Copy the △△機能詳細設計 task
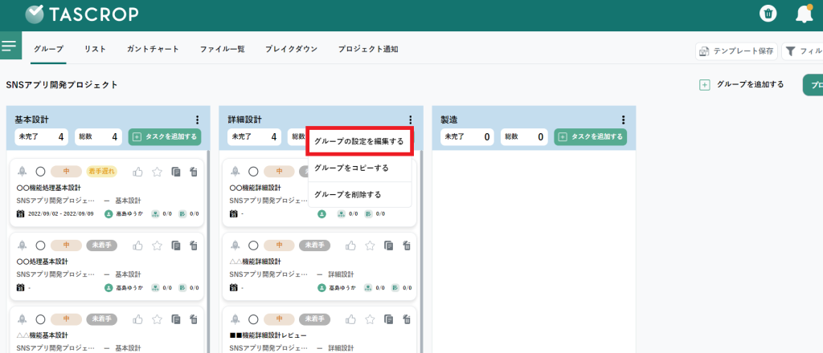The image size is (823, 353). click(389, 245)
